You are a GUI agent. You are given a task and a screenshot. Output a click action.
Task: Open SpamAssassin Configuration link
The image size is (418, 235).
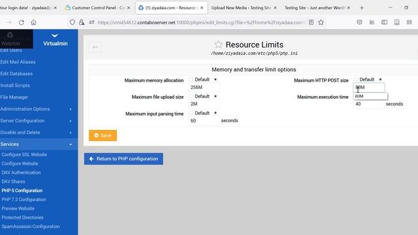[x=31, y=227]
